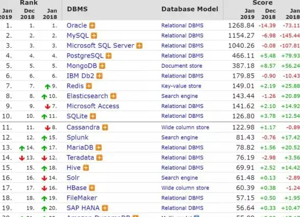Click the plus icon next to SQLite

(x=93, y=116)
